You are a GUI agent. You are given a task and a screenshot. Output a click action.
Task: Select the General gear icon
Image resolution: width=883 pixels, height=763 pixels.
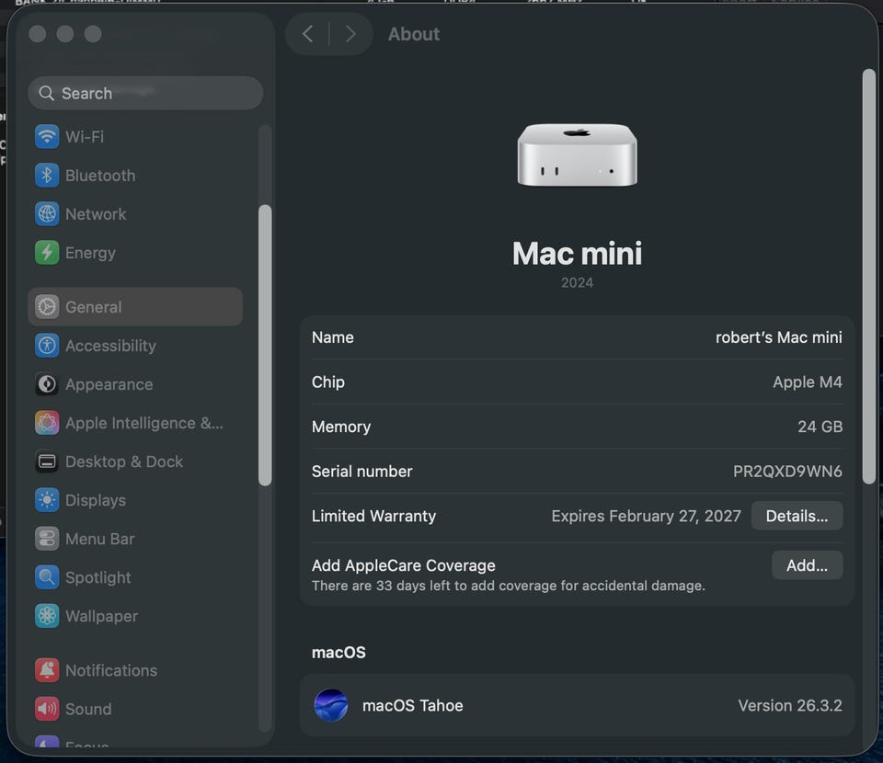point(47,307)
